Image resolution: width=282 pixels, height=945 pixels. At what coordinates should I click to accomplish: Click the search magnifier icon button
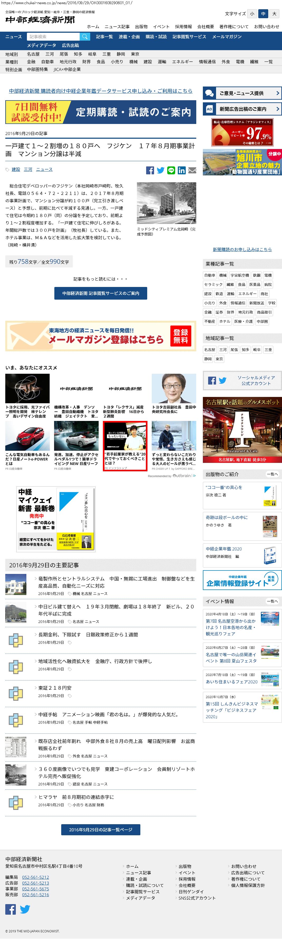click(x=85, y=37)
